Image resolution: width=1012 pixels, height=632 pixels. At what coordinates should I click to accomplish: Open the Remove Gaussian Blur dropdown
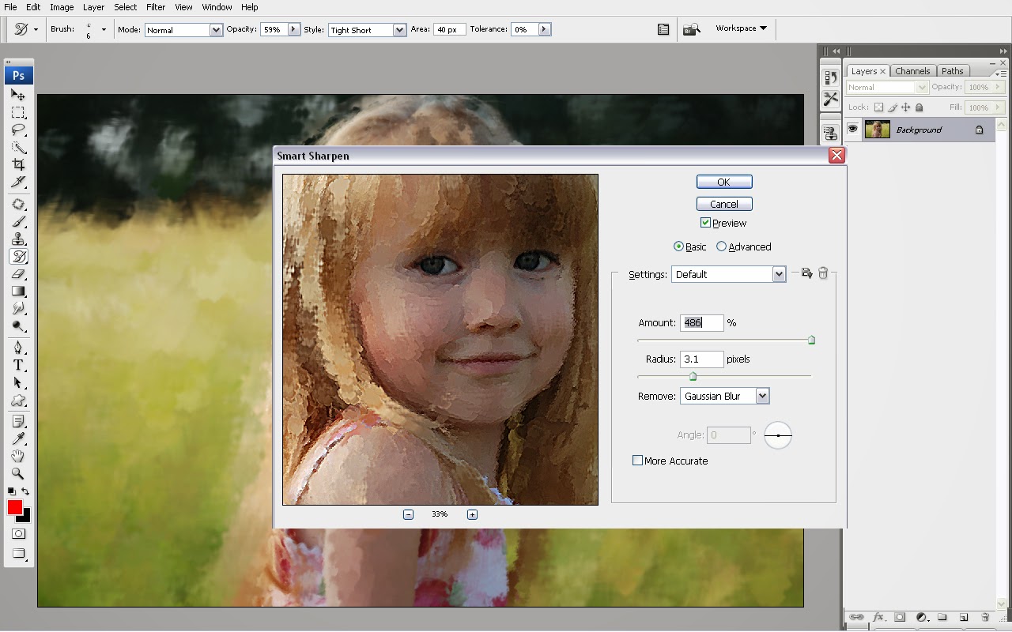point(762,396)
